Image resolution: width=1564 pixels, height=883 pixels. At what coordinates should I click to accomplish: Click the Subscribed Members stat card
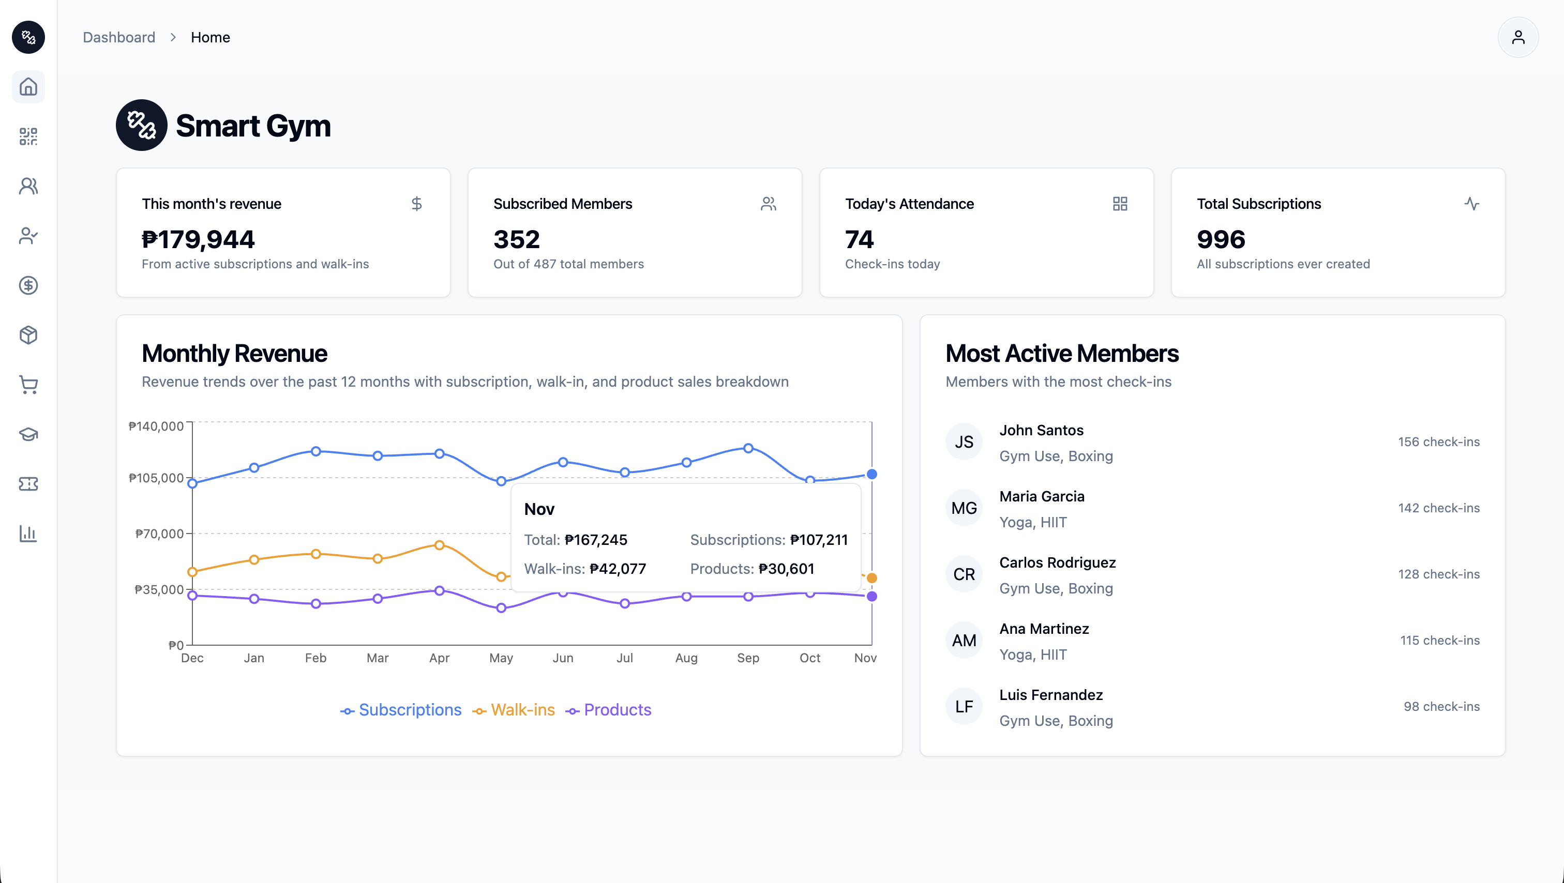[x=635, y=233]
